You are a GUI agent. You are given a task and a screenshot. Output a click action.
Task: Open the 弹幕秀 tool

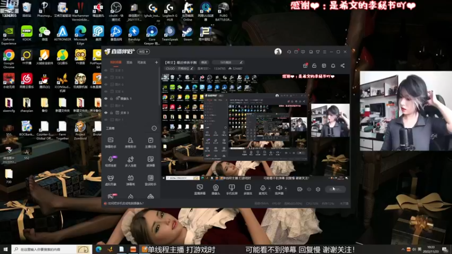pyautogui.click(x=131, y=180)
